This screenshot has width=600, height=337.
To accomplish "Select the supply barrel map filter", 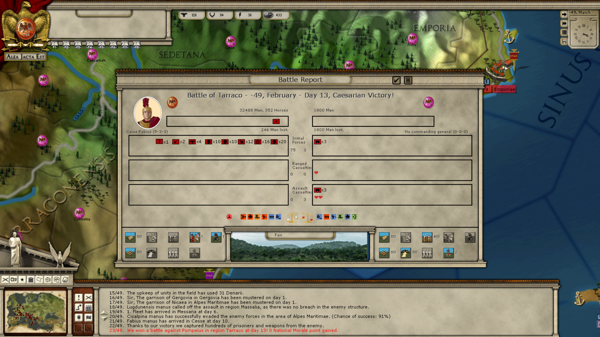I will pyautogui.click(x=14, y=280).
